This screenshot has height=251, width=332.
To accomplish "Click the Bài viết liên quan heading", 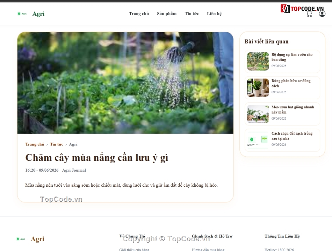I will (266, 42).
